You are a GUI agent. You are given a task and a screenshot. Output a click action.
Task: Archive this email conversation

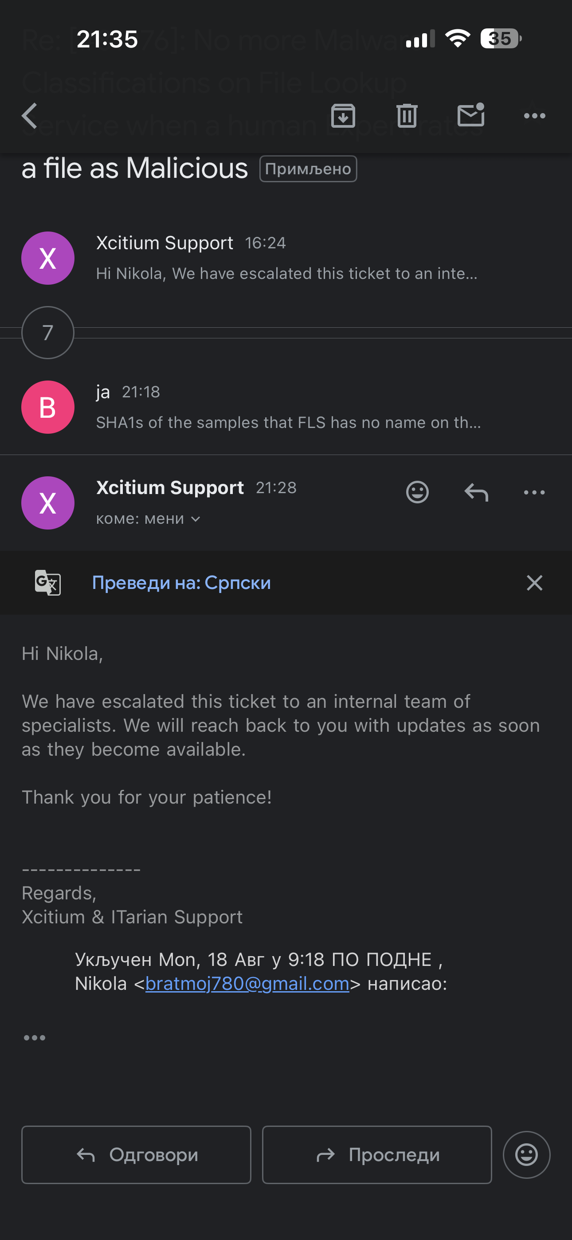[343, 115]
